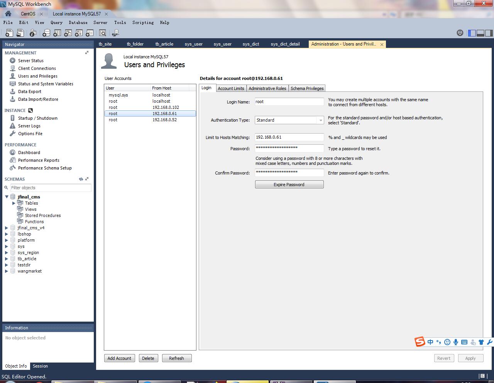This screenshot has height=383, width=494.
Task: Click the Performance Reports icon
Action: (13, 160)
